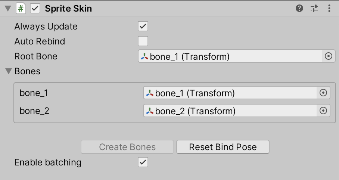
Task: Collapse the Sprite Skin component foldout
Action: (7, 9)
